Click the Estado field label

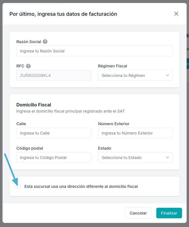104,148
